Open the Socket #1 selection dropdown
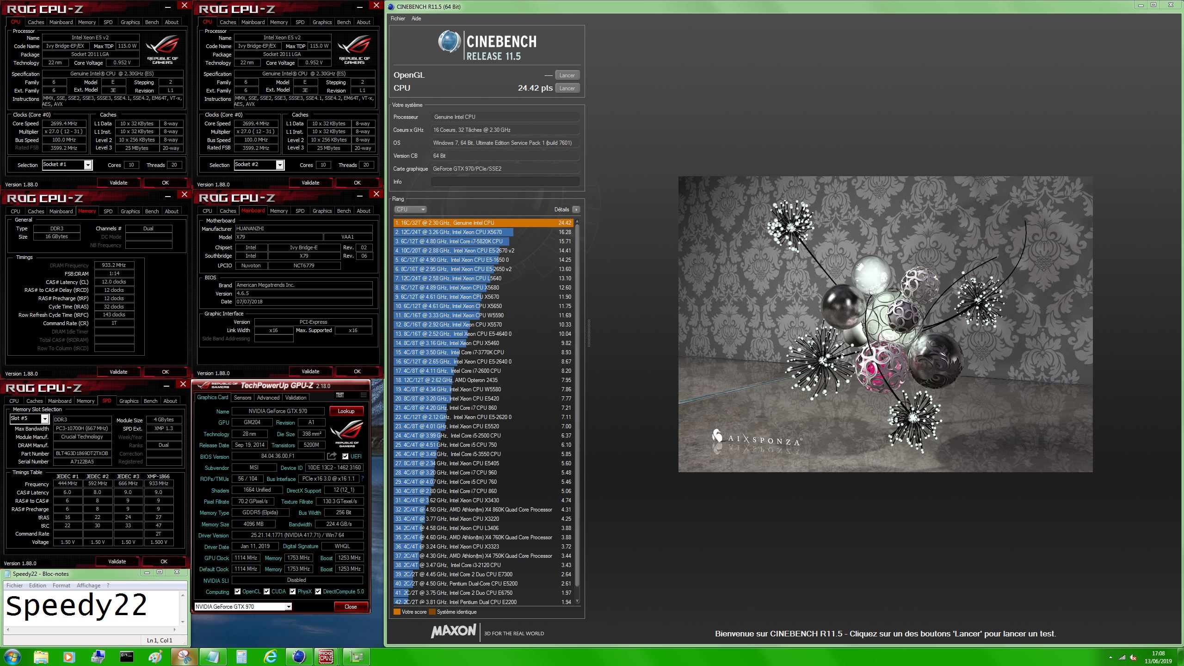The height and width of the screenshot is (666, 1184). coord(88,165)
